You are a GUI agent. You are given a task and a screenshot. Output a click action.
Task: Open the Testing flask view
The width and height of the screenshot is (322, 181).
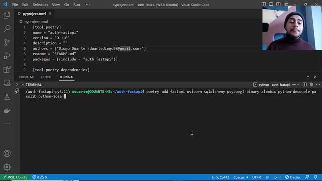pyautogui.click(x=7, y=97)
